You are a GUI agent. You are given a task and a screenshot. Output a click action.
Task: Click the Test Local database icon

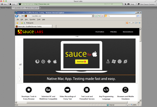pyautogui.click(x=87, y=90)
